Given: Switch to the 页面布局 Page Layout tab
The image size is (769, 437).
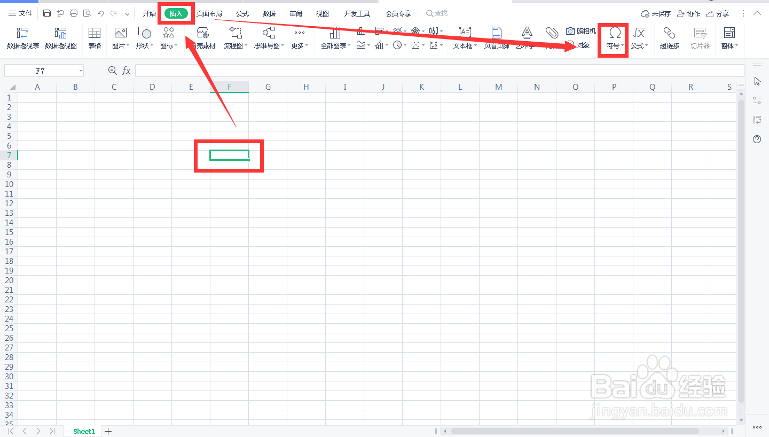Looking at the screenshot, I should [x=209, y=13].
